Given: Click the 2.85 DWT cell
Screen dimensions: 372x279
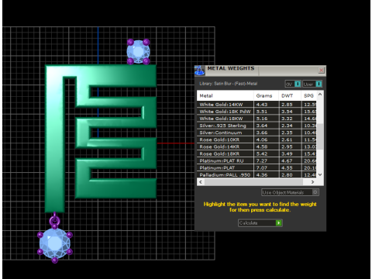Looking at the screenshot, I should 290,105.
